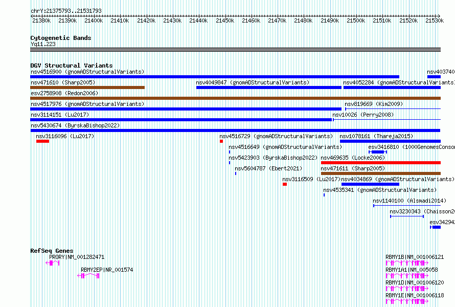Select the nsv4517976 long blue bar

186,109
